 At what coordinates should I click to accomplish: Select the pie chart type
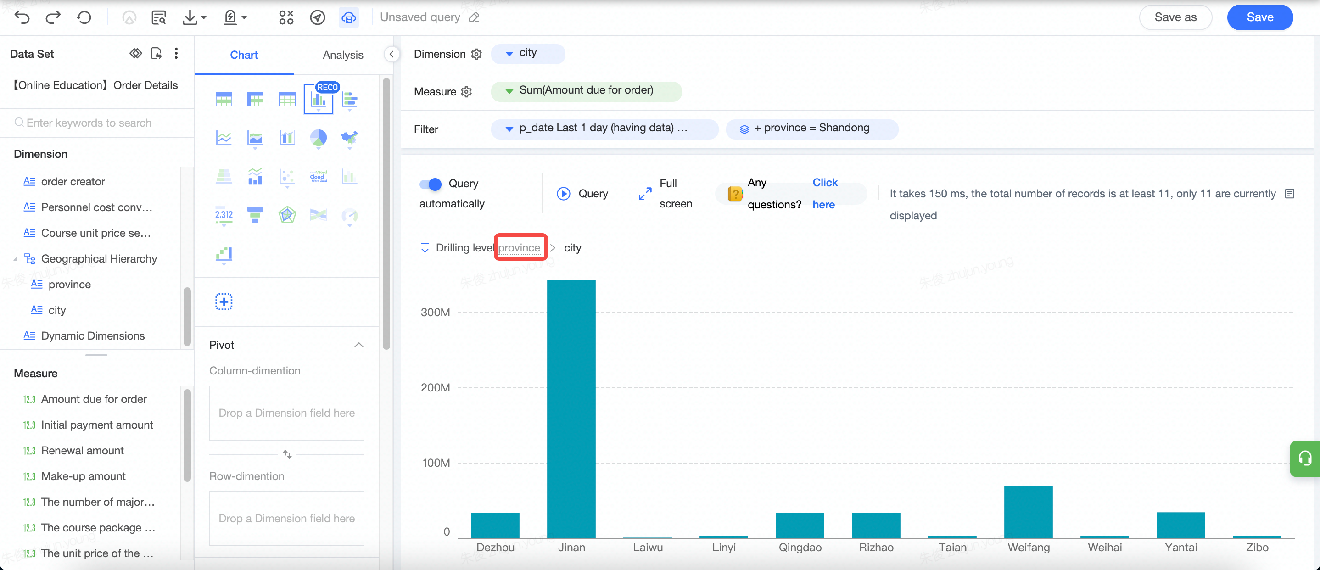(x=318, y=138)
